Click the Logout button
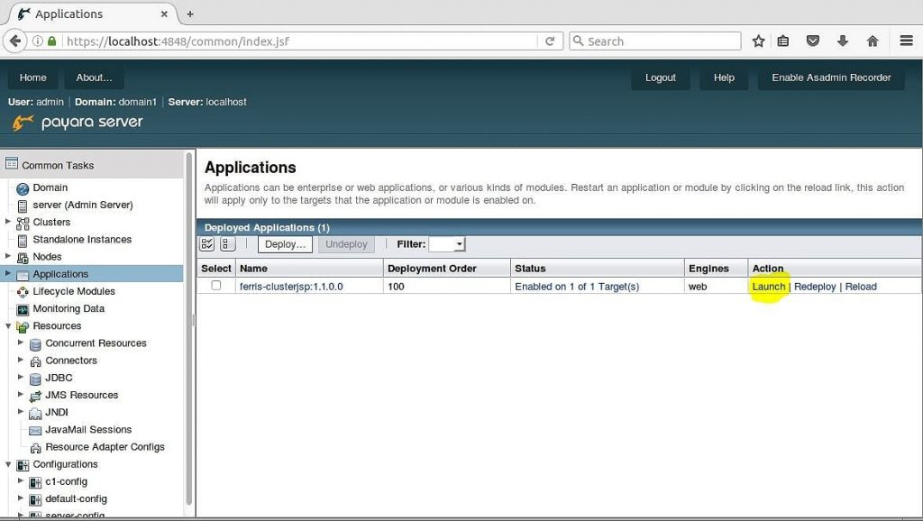The width and height of the screenshot is (923, 521). point(661,78)
